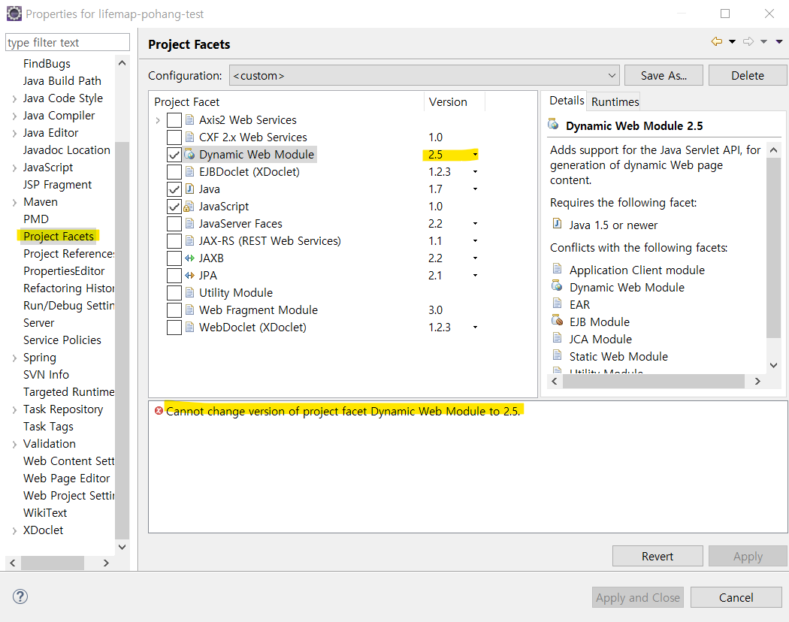789x622 pixels.
Task: Uncheck the Java facet checkbox
Action: [174, 189]
